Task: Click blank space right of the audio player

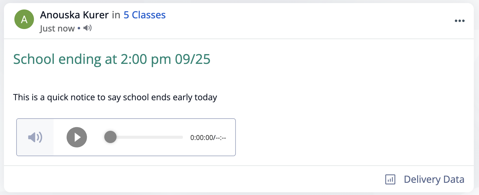Action: 352,137
